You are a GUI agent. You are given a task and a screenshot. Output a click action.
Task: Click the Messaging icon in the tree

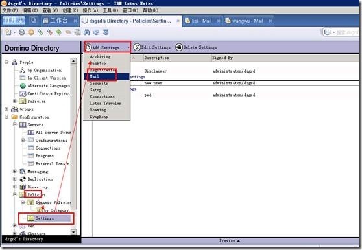pyautogui.click(x=23, y=172)
